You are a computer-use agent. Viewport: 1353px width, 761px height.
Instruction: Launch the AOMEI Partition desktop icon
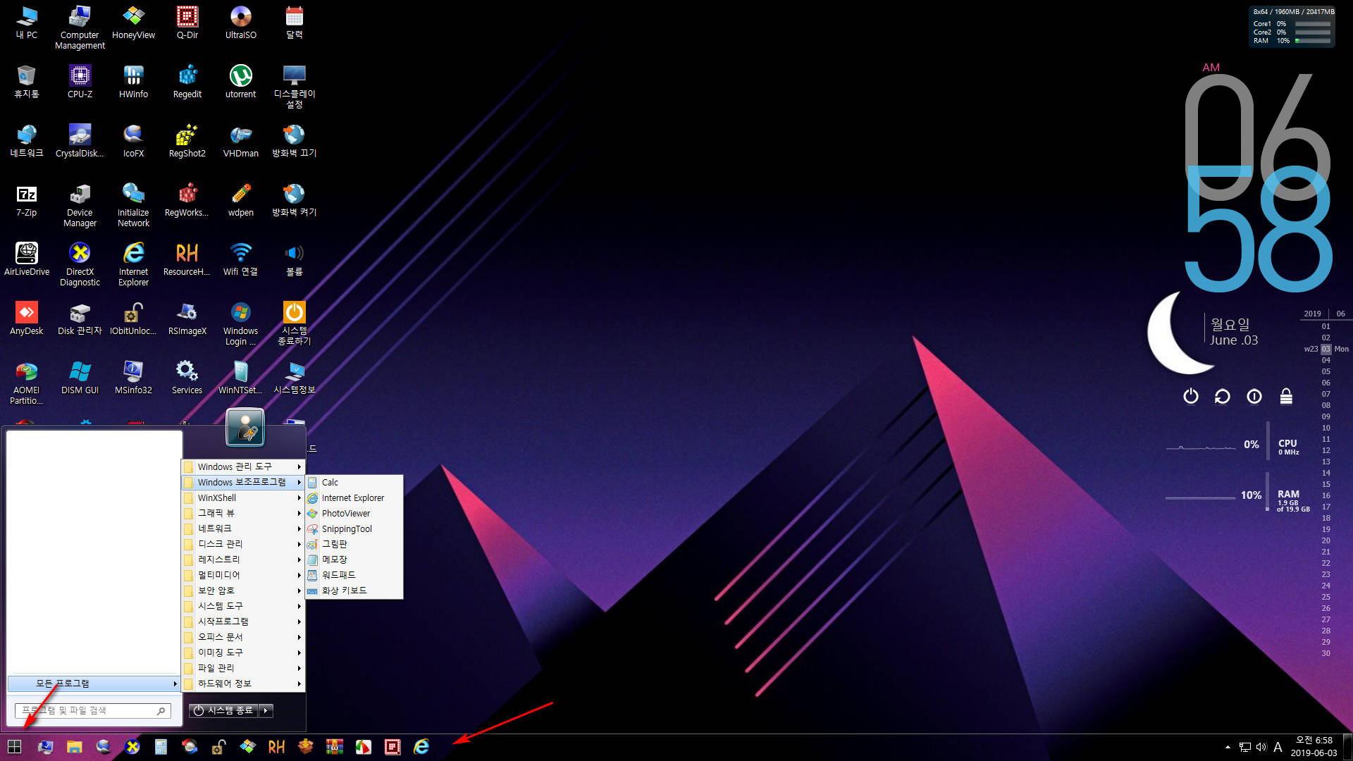coord(27,383)
